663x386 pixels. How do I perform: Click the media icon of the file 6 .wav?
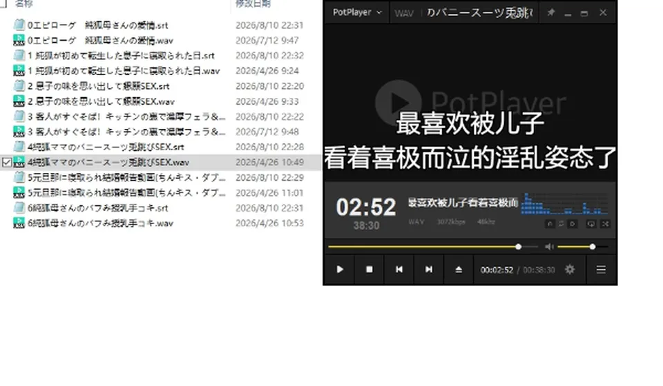point(19,223)
